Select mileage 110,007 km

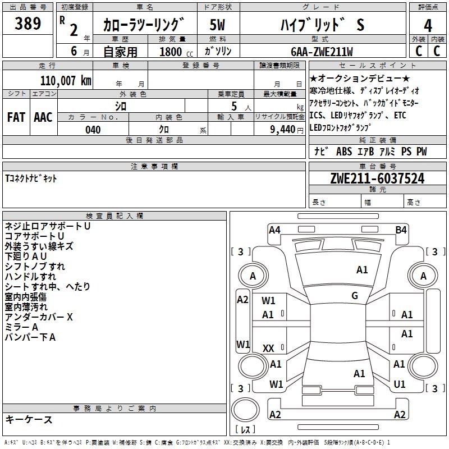pos(66,81)
